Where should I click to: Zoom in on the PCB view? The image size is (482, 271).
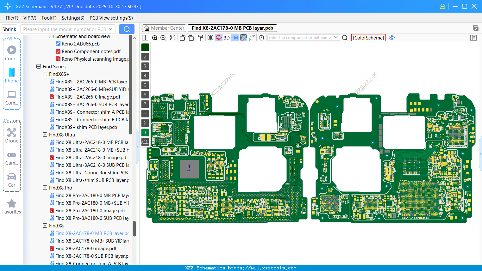click(155, 38)
